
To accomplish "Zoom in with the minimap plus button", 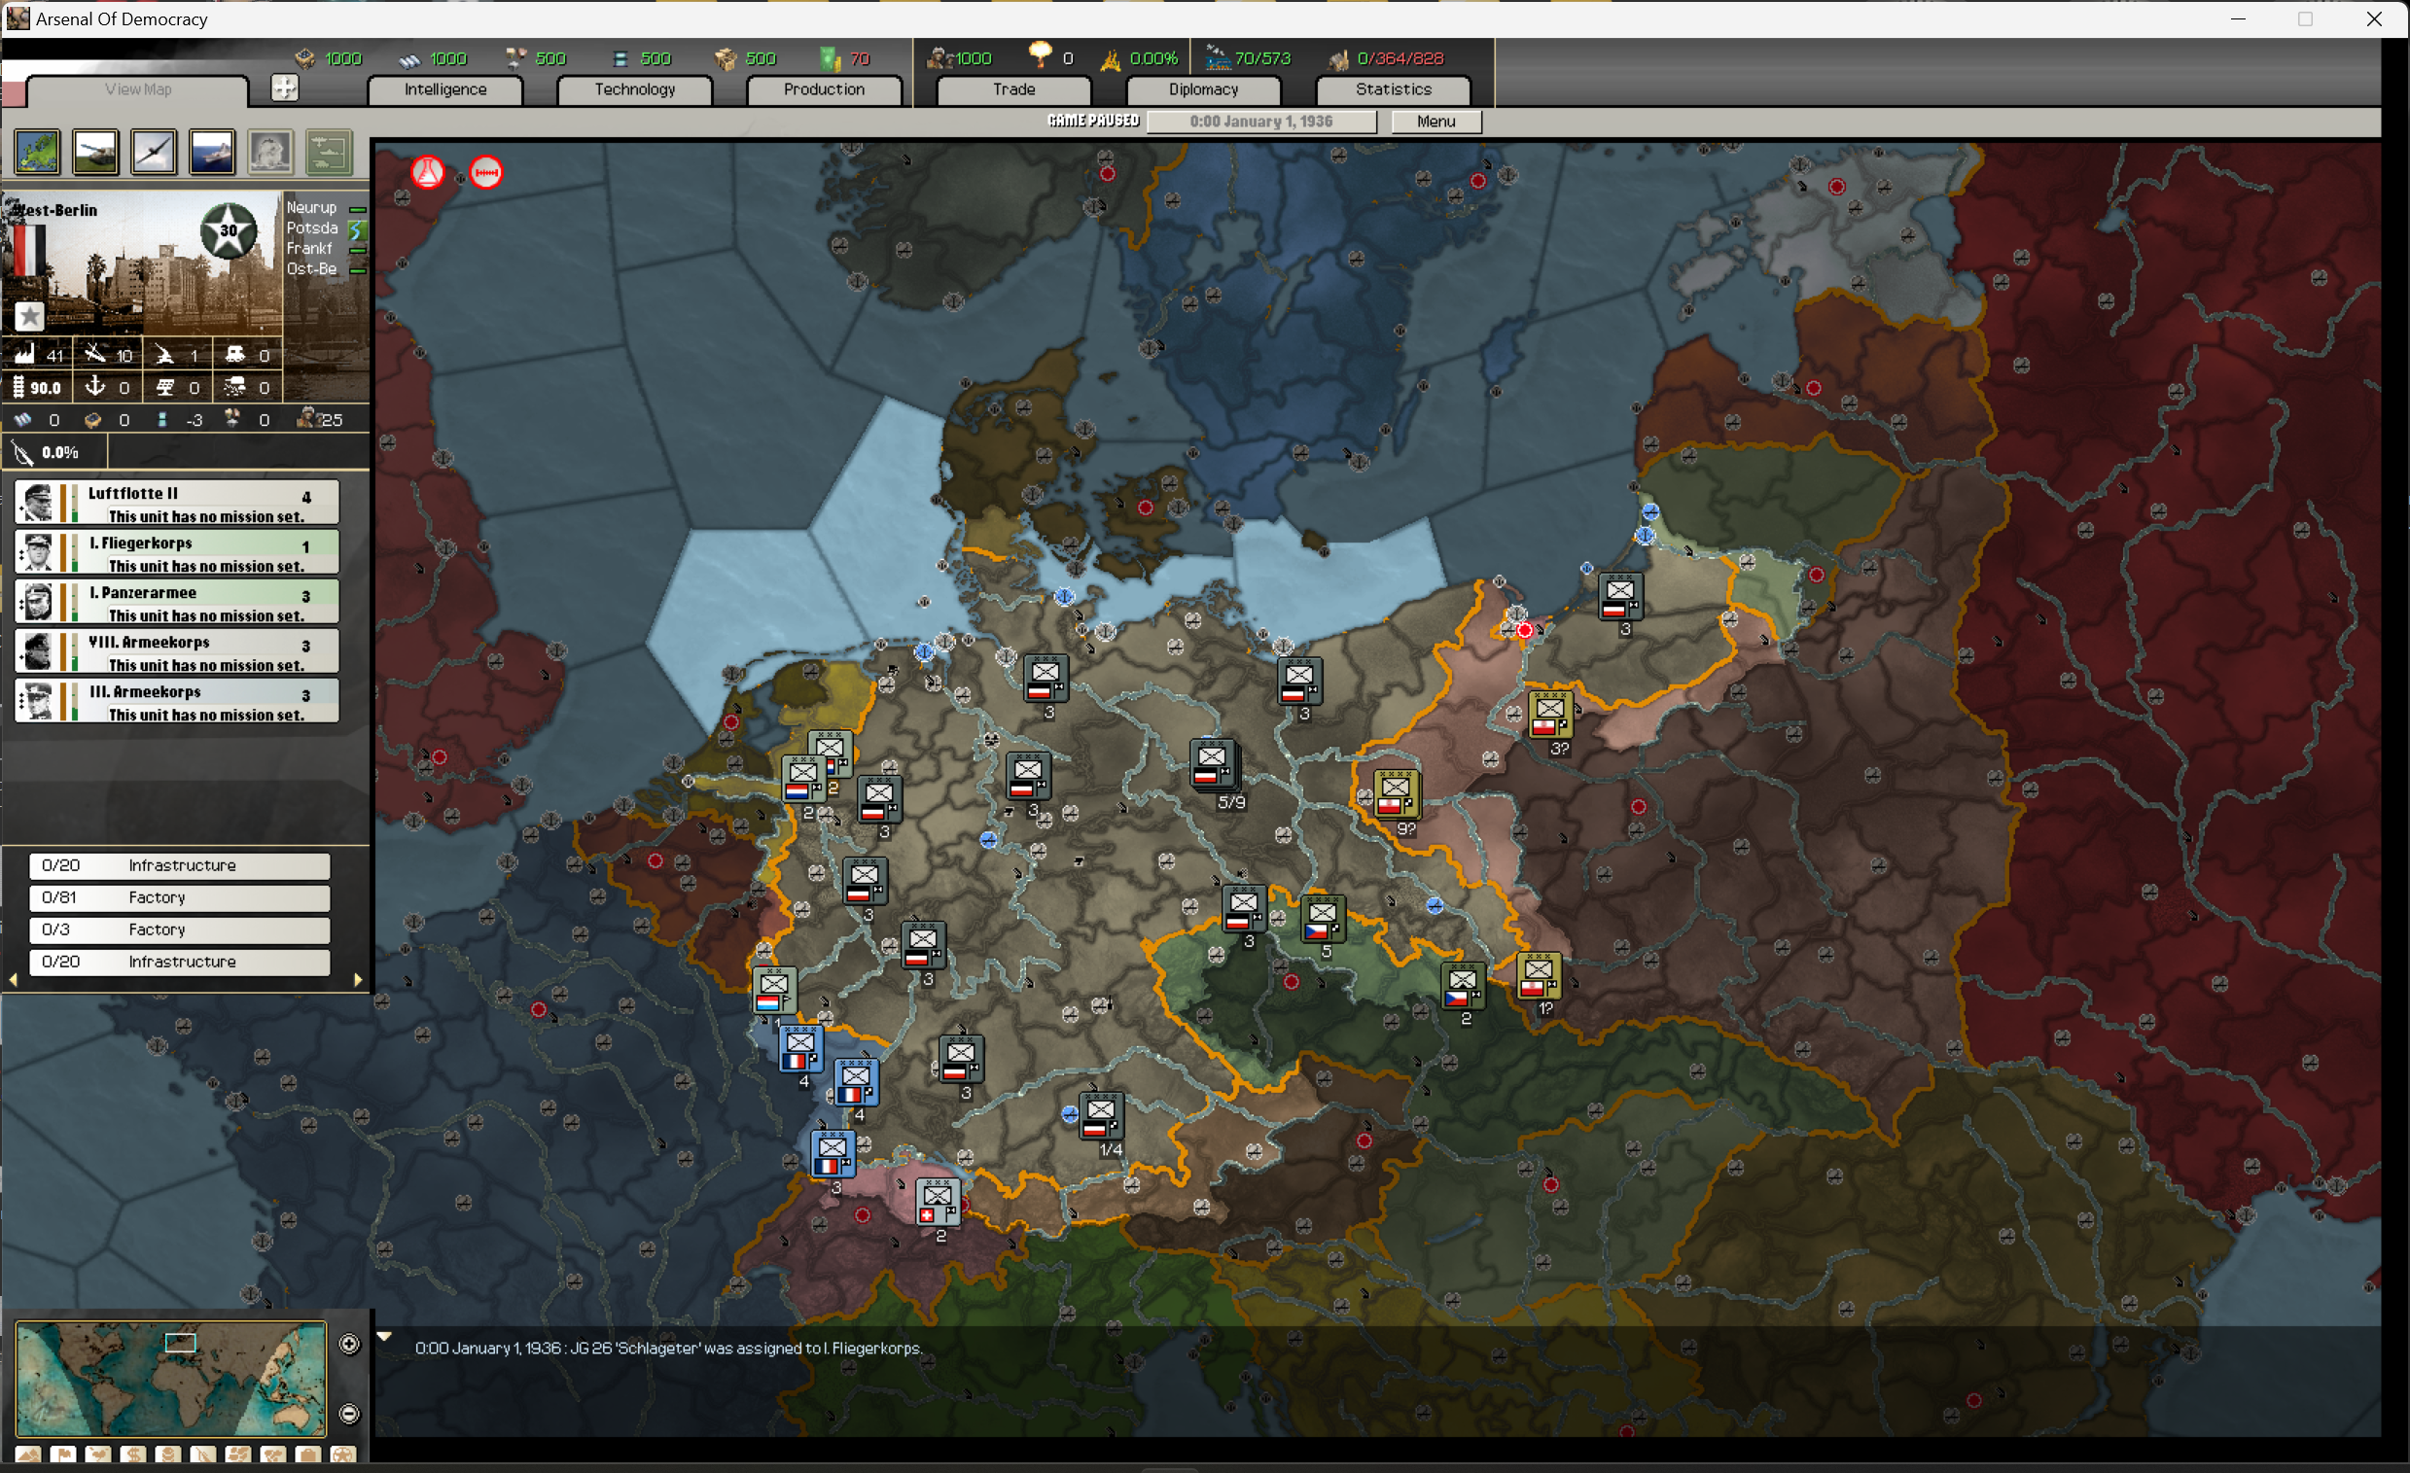I will tap(349, 1344).
